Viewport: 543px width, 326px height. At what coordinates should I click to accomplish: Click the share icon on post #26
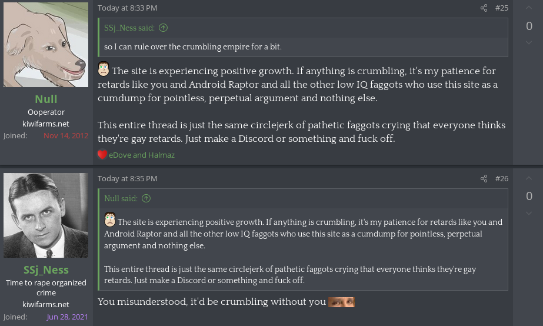(x=484, y=178)
